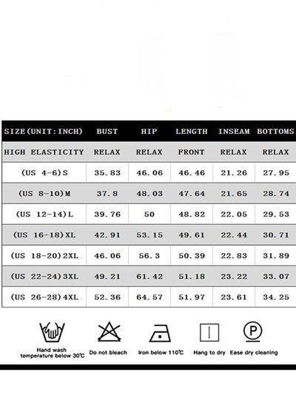Image resolution: width=296 pixels, height=395 pixels.
Task: Select the SIZE (UNIT: INCH) header cell
Action: point(44,132)
